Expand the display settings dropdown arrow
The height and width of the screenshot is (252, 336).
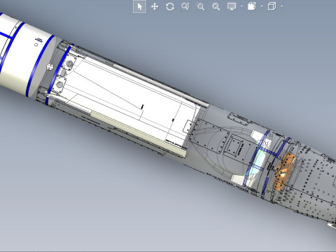click(241, 6)
